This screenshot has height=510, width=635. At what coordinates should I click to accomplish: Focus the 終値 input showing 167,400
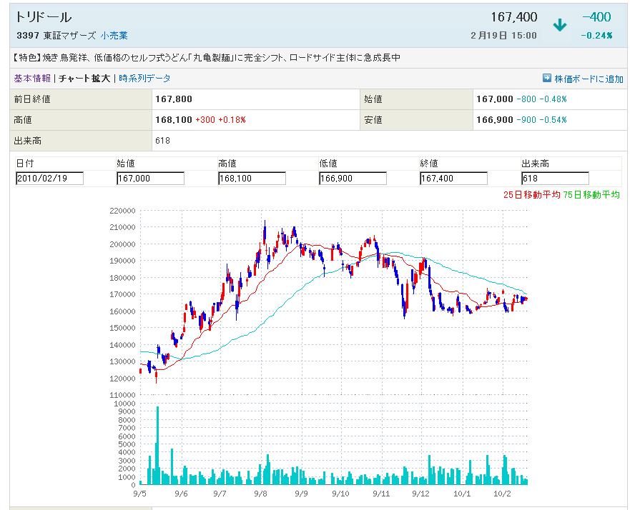click(453, 179)
